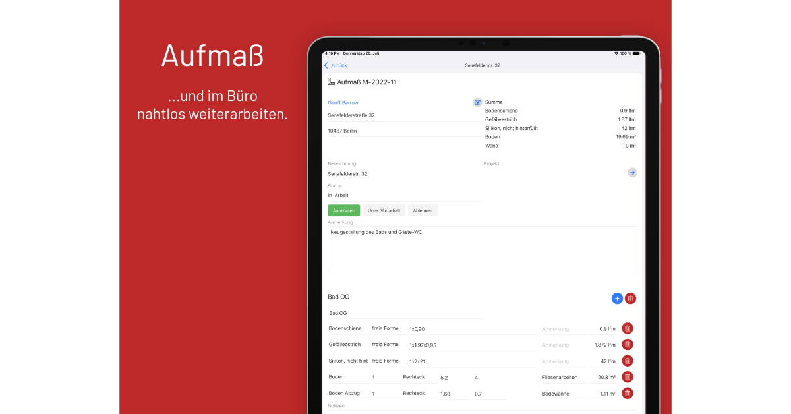Select the Unter Vorbehalt status option
The image size is (791, 414).
384,211
